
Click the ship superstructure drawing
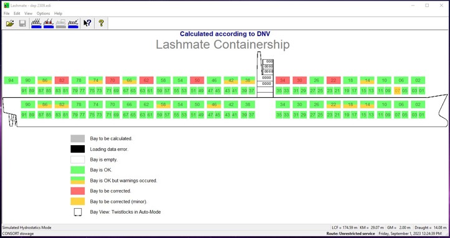pyautogui.click(x=265, y=75)
